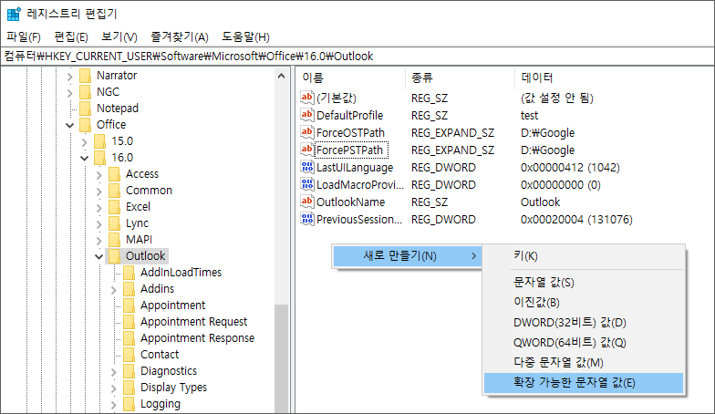Select the Appointment Response key
Screen dimensions: 715x414
coord(197,338)
